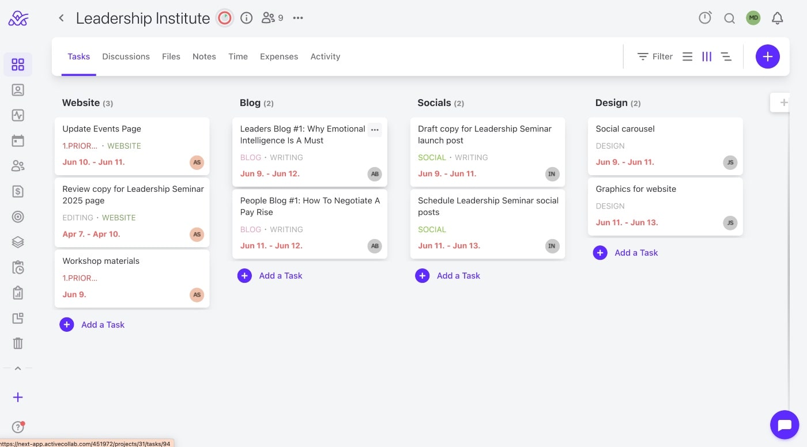Screen dimensions: 807x447
Task: Switch to timeline Gantt view
Action: click(726, 56)
